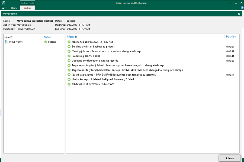The image size is (244, 162).
Task: Click the green Success status icon for IDRIVE-VBR01
Action: [46, 42]
